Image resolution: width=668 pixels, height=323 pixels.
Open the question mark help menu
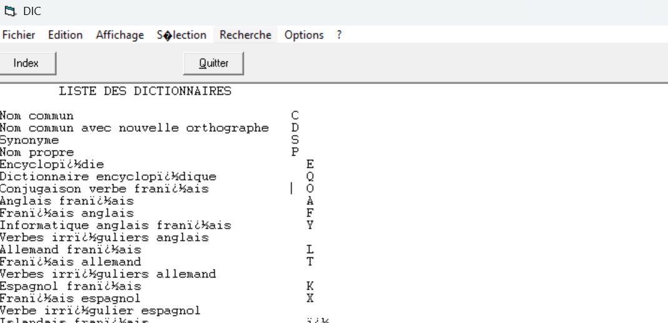click(x=339, y=35)
